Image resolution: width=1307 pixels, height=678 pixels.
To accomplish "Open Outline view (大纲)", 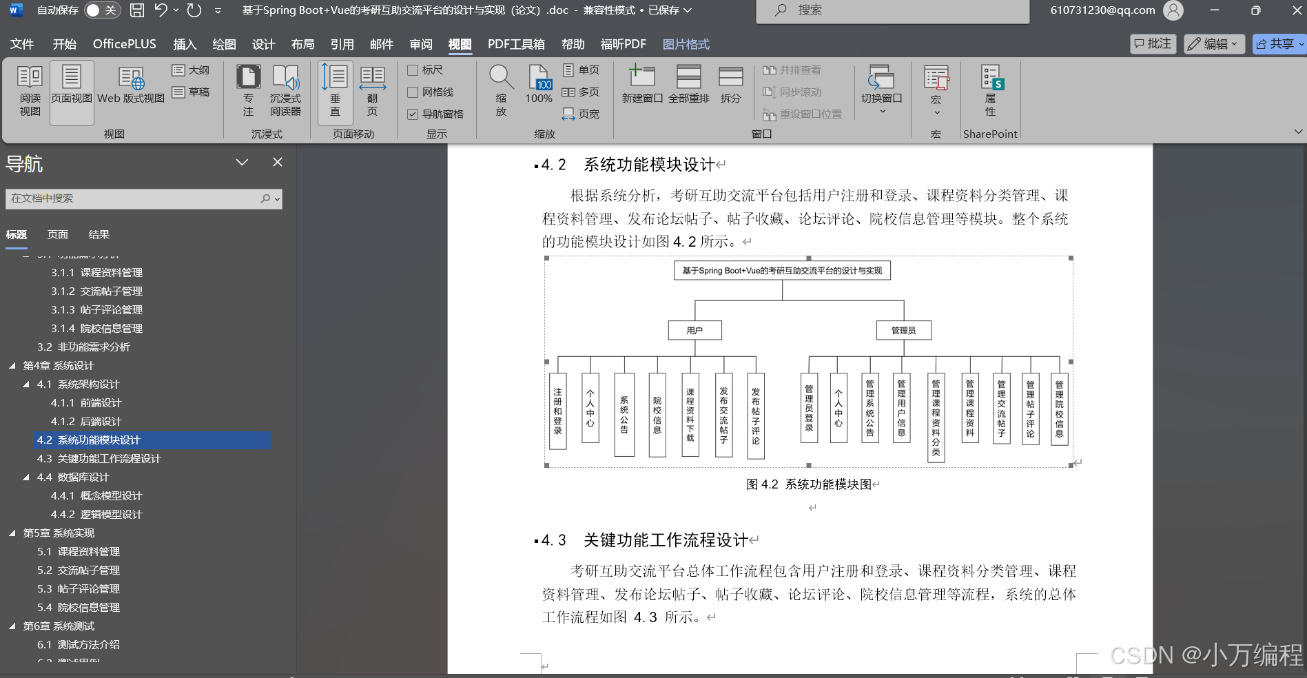I will [x=191, y=70].
